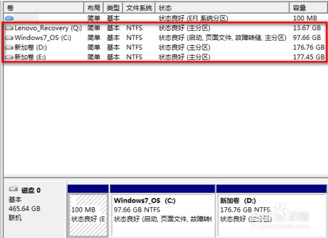
Task: Click the EFI partition volume icon
Action: pyautogui.click(x=9, y=18)
